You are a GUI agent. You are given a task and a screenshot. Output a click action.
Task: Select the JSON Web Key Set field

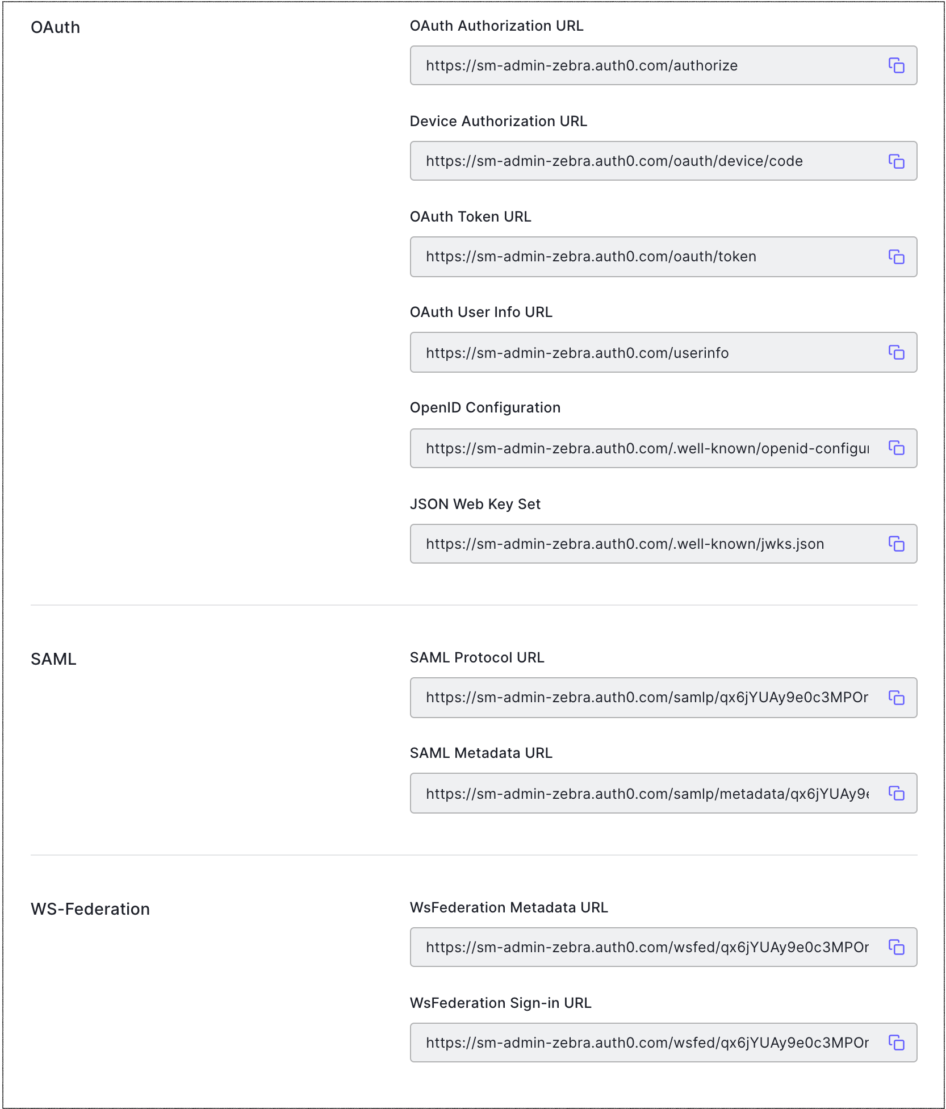[x=647, y=544]
